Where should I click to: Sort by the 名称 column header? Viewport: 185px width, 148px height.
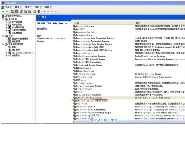[103, 23]
